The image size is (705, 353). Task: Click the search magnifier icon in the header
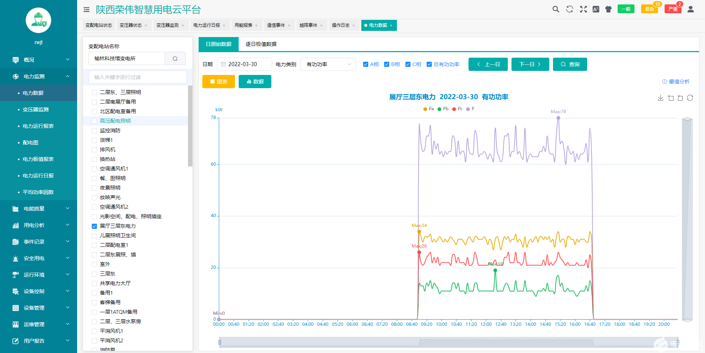[x=556, y=9]
